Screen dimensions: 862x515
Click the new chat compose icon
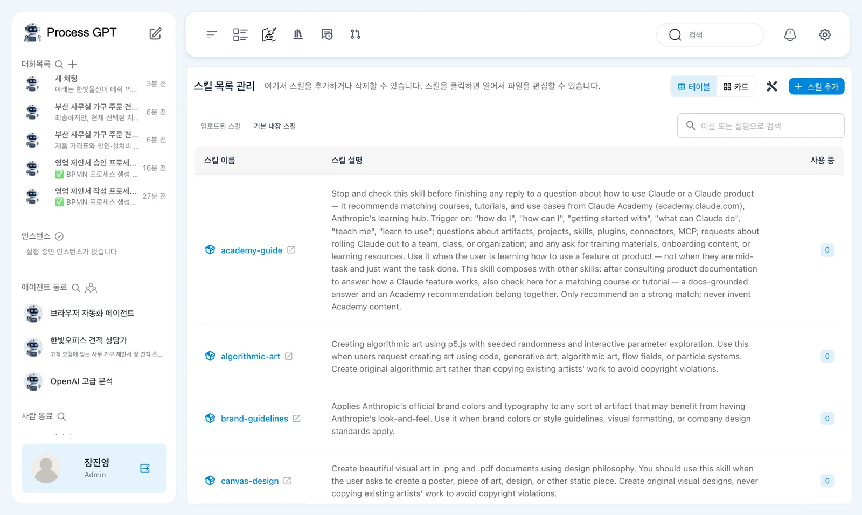155,33
